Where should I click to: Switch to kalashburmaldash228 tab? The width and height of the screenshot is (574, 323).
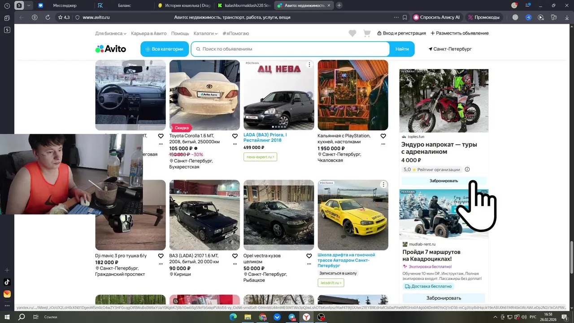pyautogui.click(x=244, y=5)
